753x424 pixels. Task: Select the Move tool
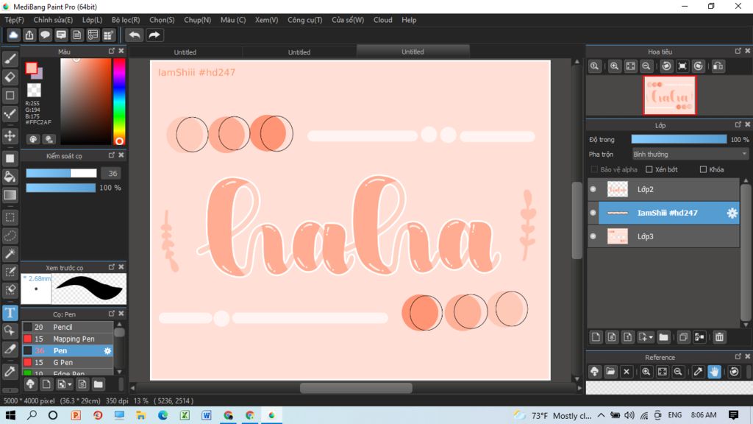(x=10, y=136)
